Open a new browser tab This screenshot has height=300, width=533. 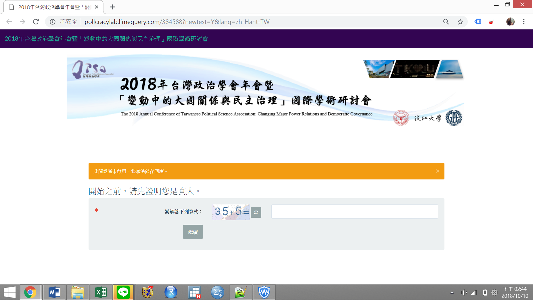[x=112, y=7]
